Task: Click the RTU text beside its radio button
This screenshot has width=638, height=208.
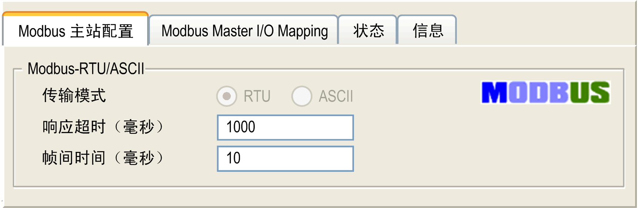Action: [x=257, y=96]
